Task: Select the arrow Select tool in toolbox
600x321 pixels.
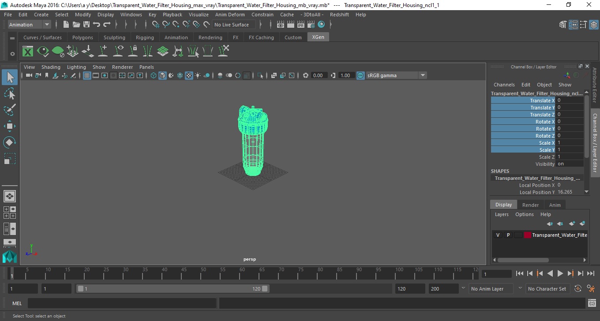Action: pyautogui.click(x=10, y=78)
